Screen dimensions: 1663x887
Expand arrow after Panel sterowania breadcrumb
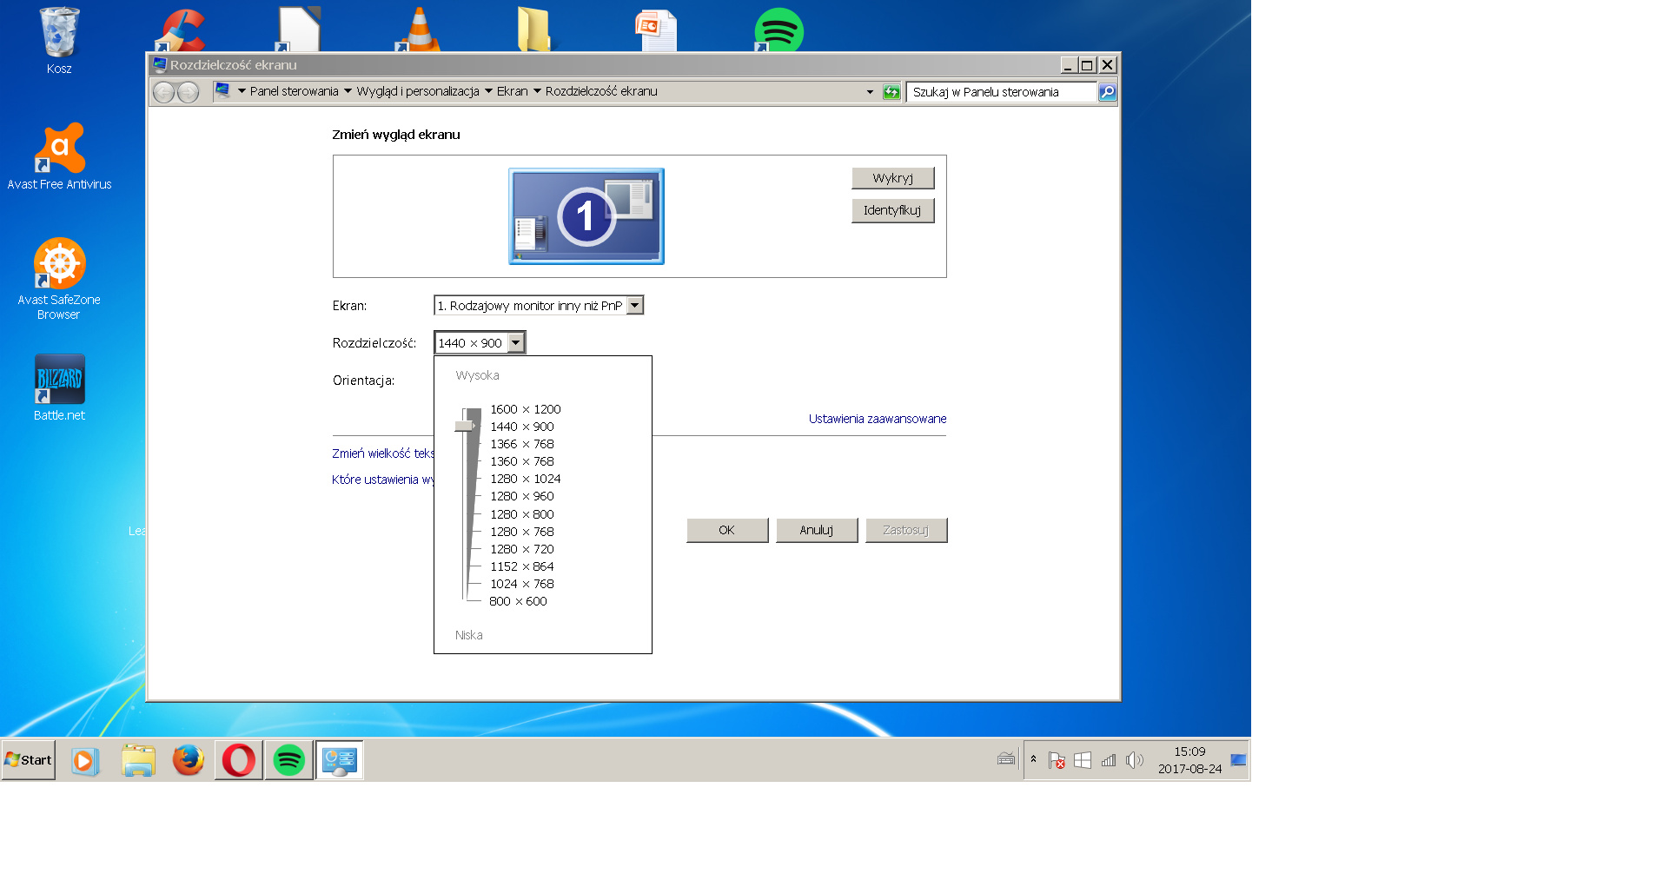348,91
